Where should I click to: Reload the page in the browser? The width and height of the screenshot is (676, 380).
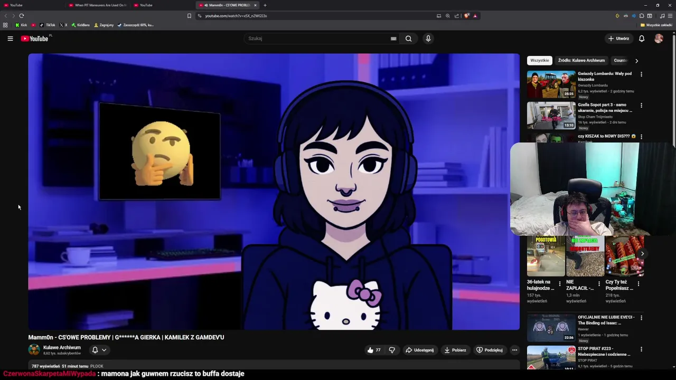22,16
